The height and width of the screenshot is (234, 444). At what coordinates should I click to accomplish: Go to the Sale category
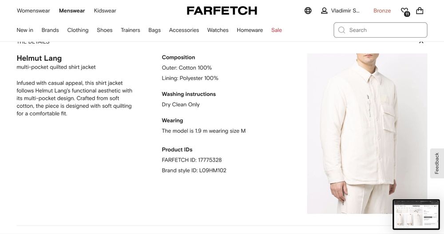[277, 30]
